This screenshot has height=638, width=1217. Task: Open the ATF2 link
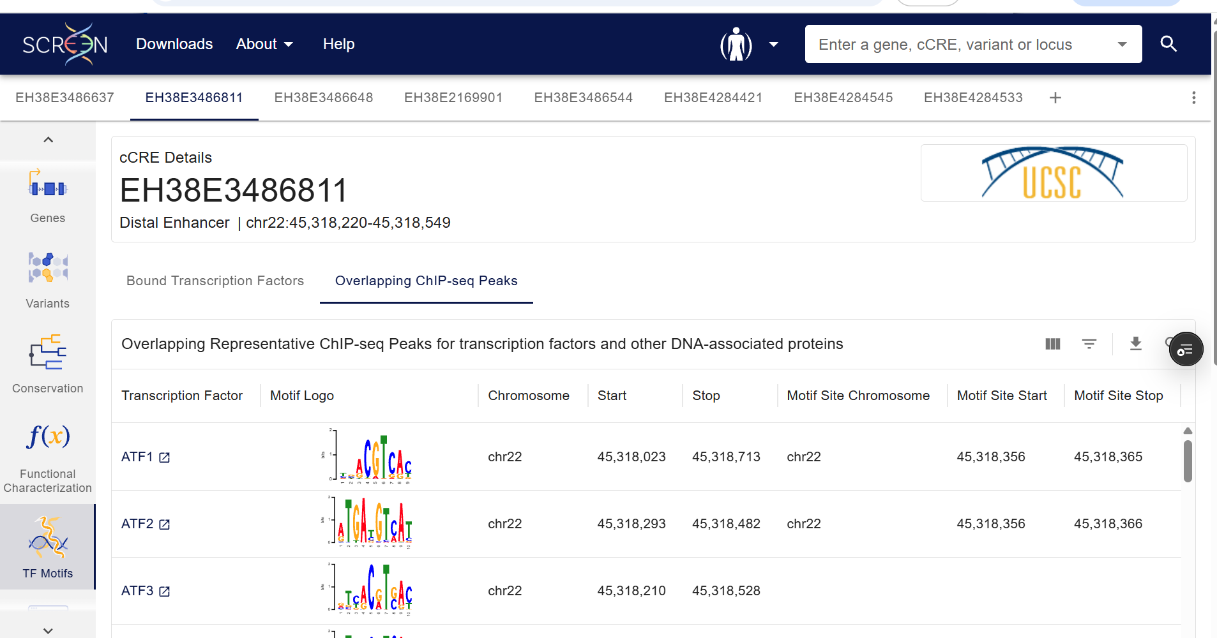click(137, 524)
